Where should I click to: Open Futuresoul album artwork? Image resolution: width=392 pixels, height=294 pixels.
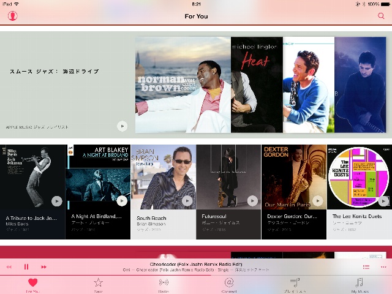[228, 177]
